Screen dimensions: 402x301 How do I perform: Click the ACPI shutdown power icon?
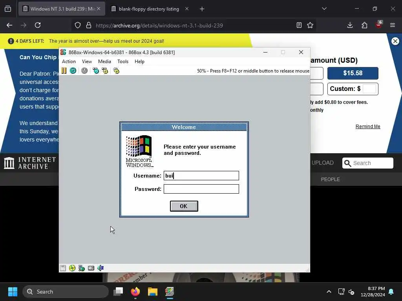pyautogui.click(x=84, y=71)
